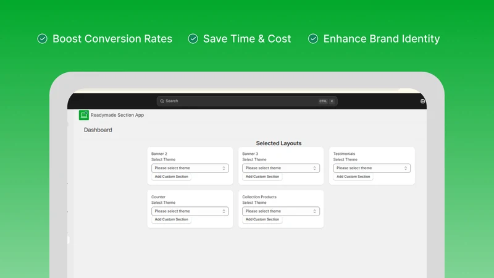Screen dimensions: 494x278
Task: Click the icon at top-right of black bar
Action: click(x=422, y=101)
